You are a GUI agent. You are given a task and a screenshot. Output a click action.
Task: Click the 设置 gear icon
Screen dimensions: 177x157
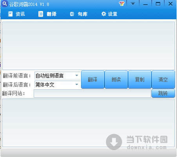[x=104, y=14]
